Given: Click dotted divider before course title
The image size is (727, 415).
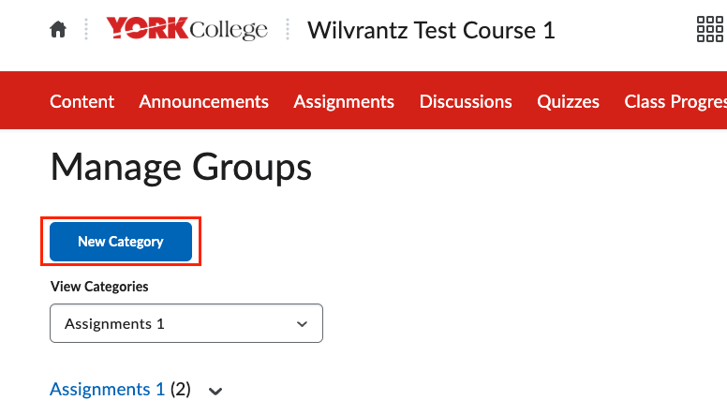Looking at the screenshot, I should (288, 29).
